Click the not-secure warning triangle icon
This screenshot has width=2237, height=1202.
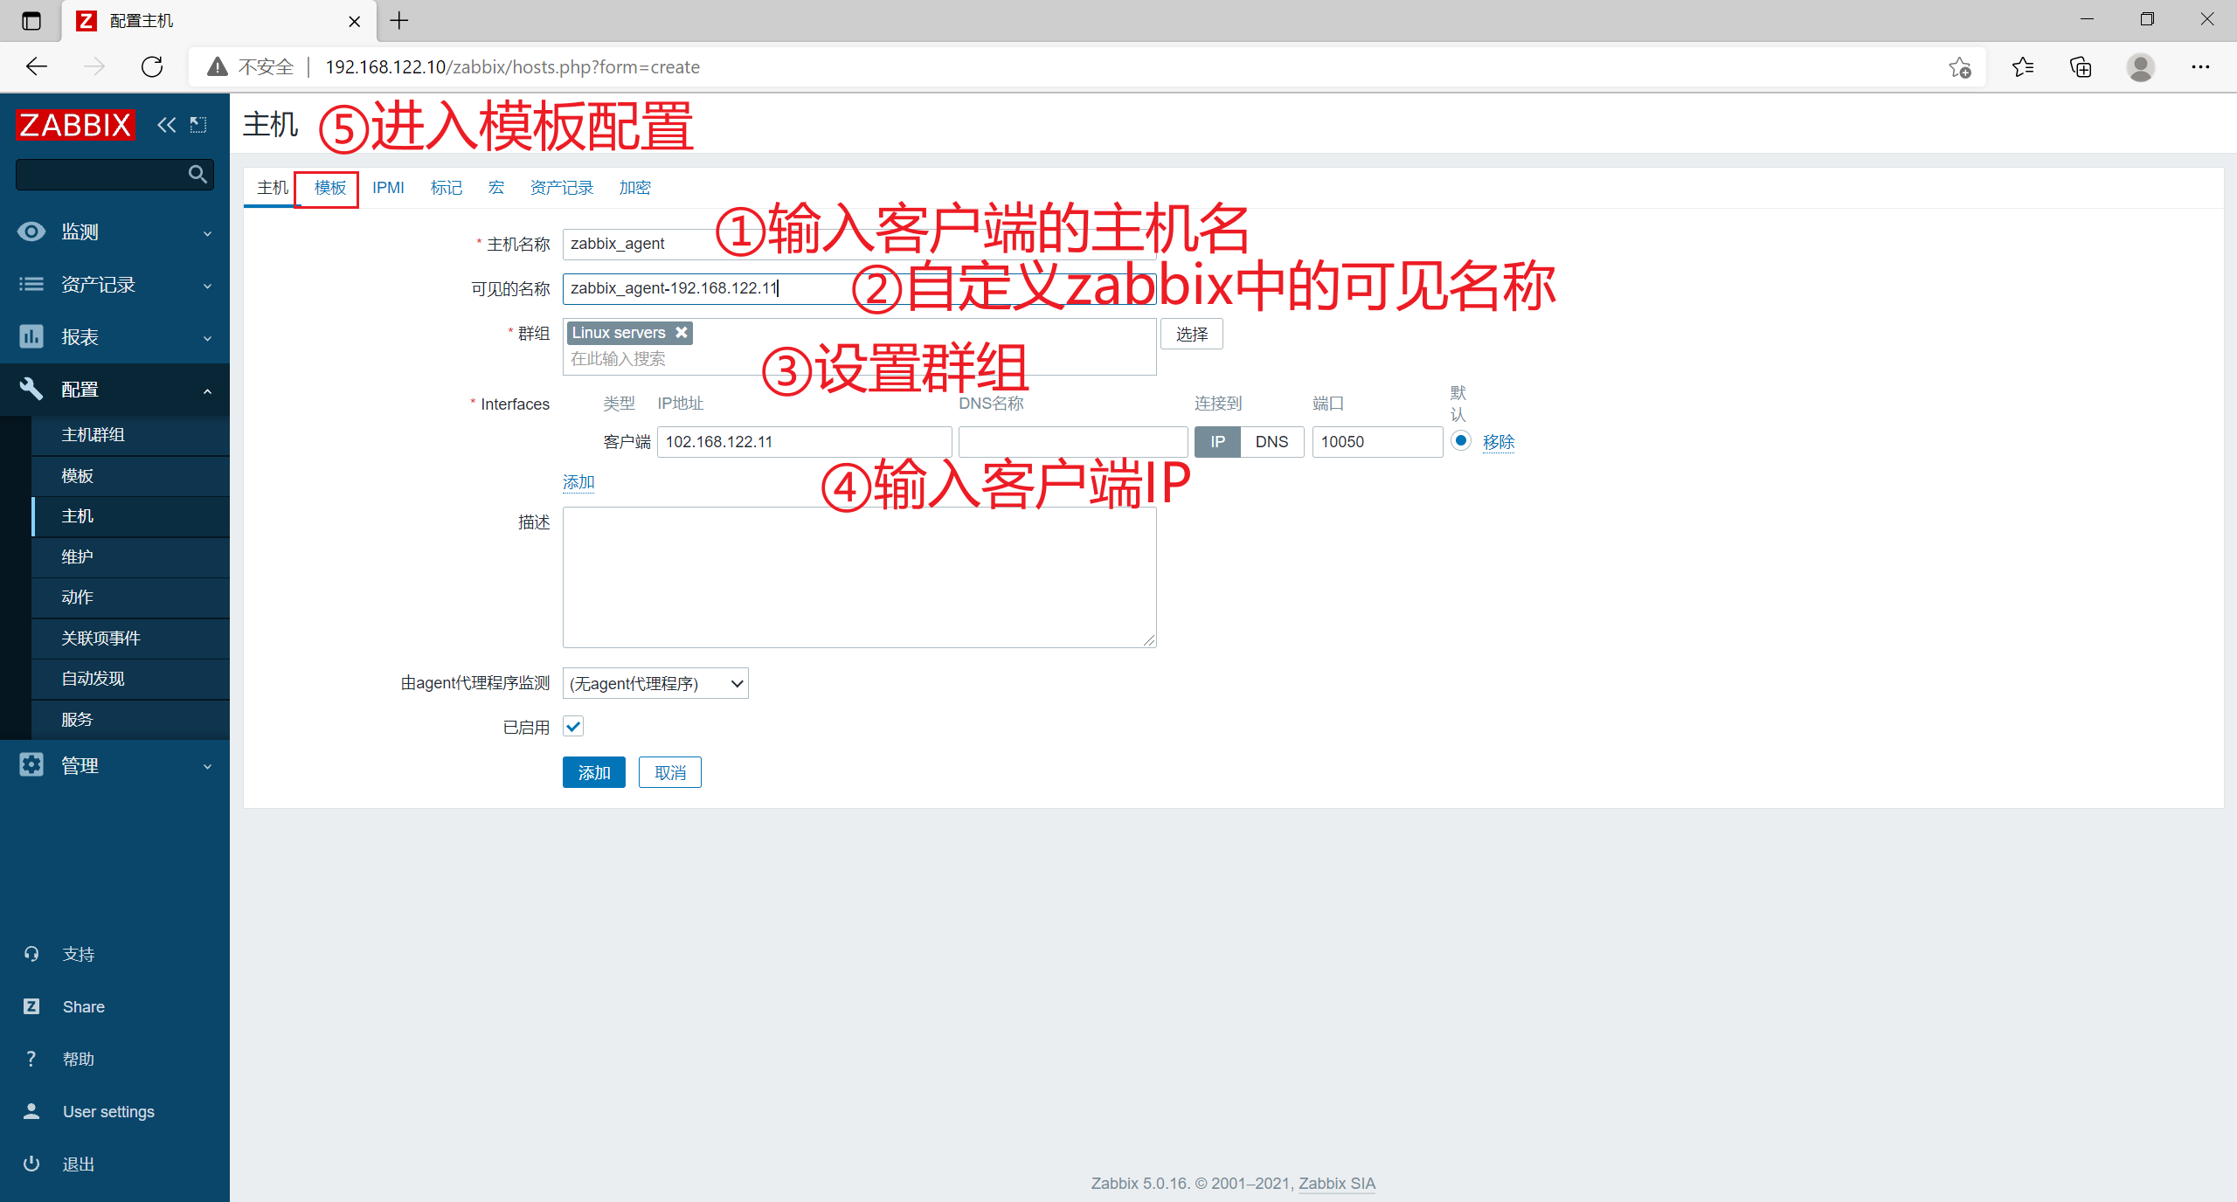(218, 66)
